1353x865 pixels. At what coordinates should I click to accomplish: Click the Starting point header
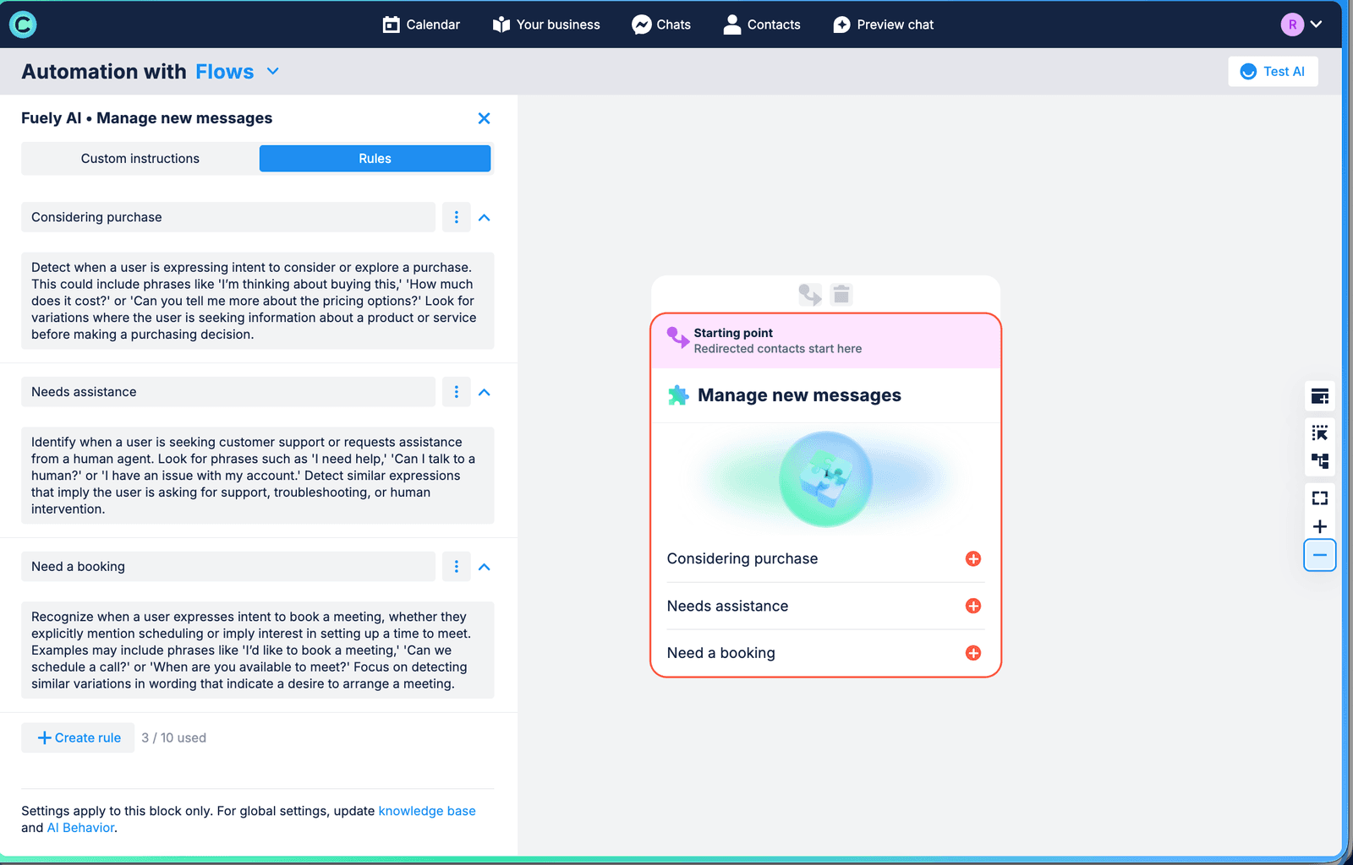coord(826,340)
